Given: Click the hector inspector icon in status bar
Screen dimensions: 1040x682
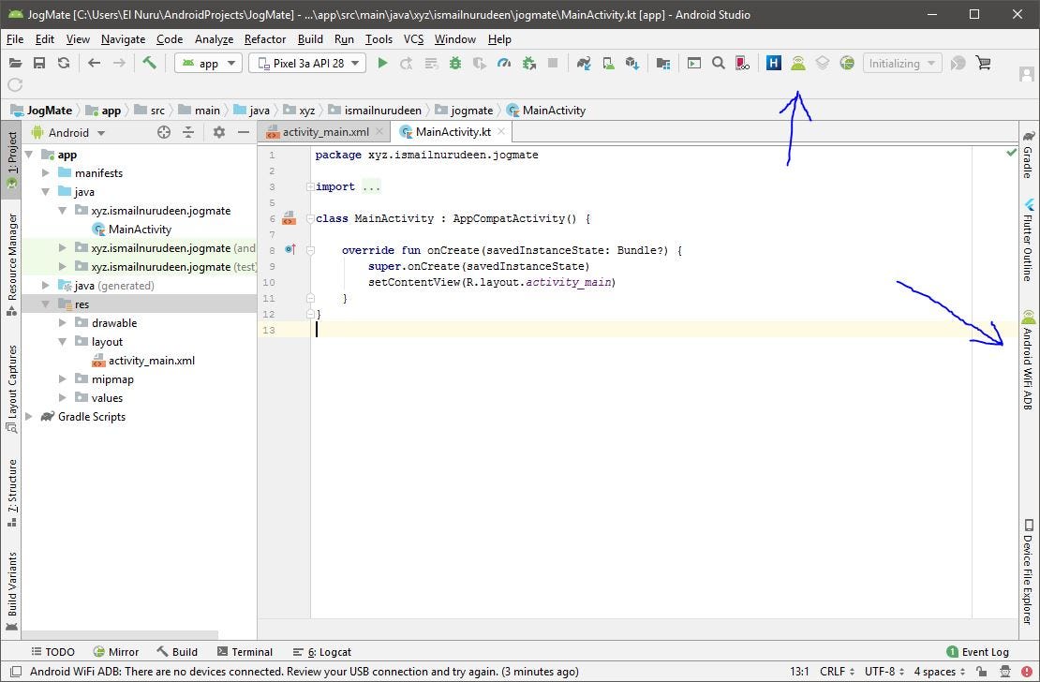Looking at the screenshot, I should pos(1004,672).
